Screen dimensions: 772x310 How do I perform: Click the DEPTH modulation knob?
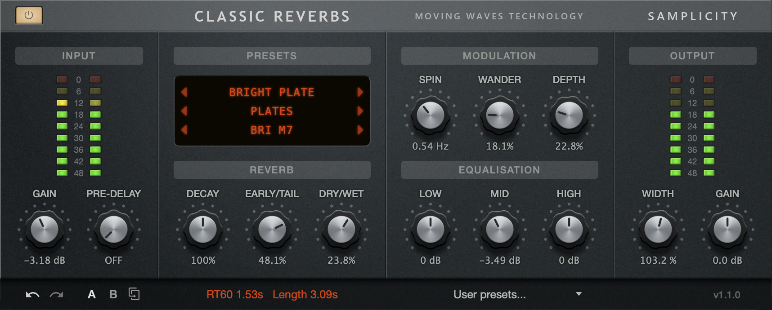pyautogui.click(x=569, y=115)
